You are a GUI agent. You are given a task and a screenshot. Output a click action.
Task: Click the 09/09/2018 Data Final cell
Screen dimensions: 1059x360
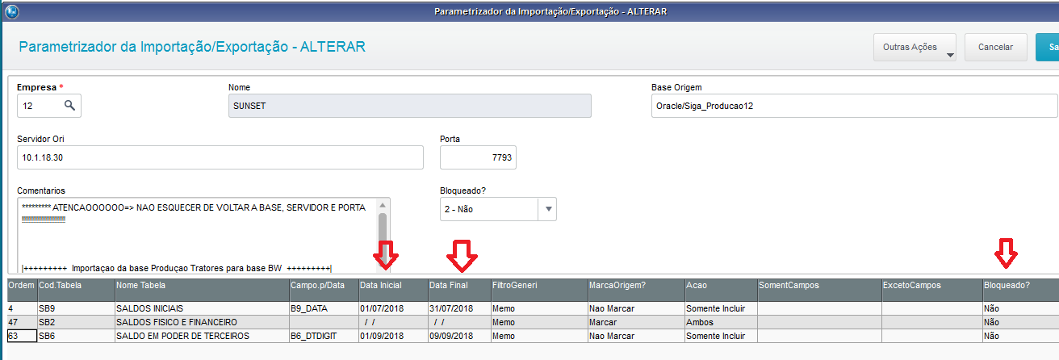coord(458,336)
